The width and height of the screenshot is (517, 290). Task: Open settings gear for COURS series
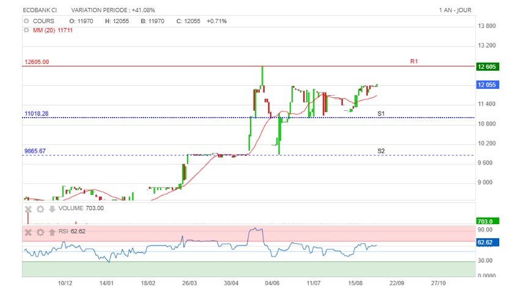26,21
